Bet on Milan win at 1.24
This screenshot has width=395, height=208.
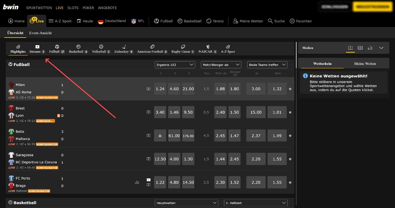coord(160,89)
